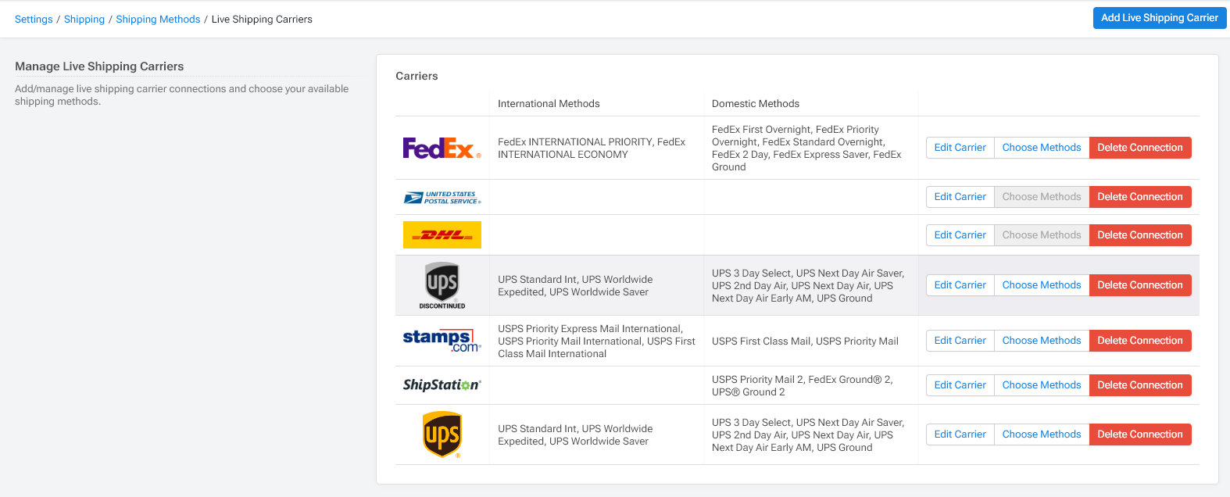Delete Connection for Stamps.com

[x=1140, y=341]
